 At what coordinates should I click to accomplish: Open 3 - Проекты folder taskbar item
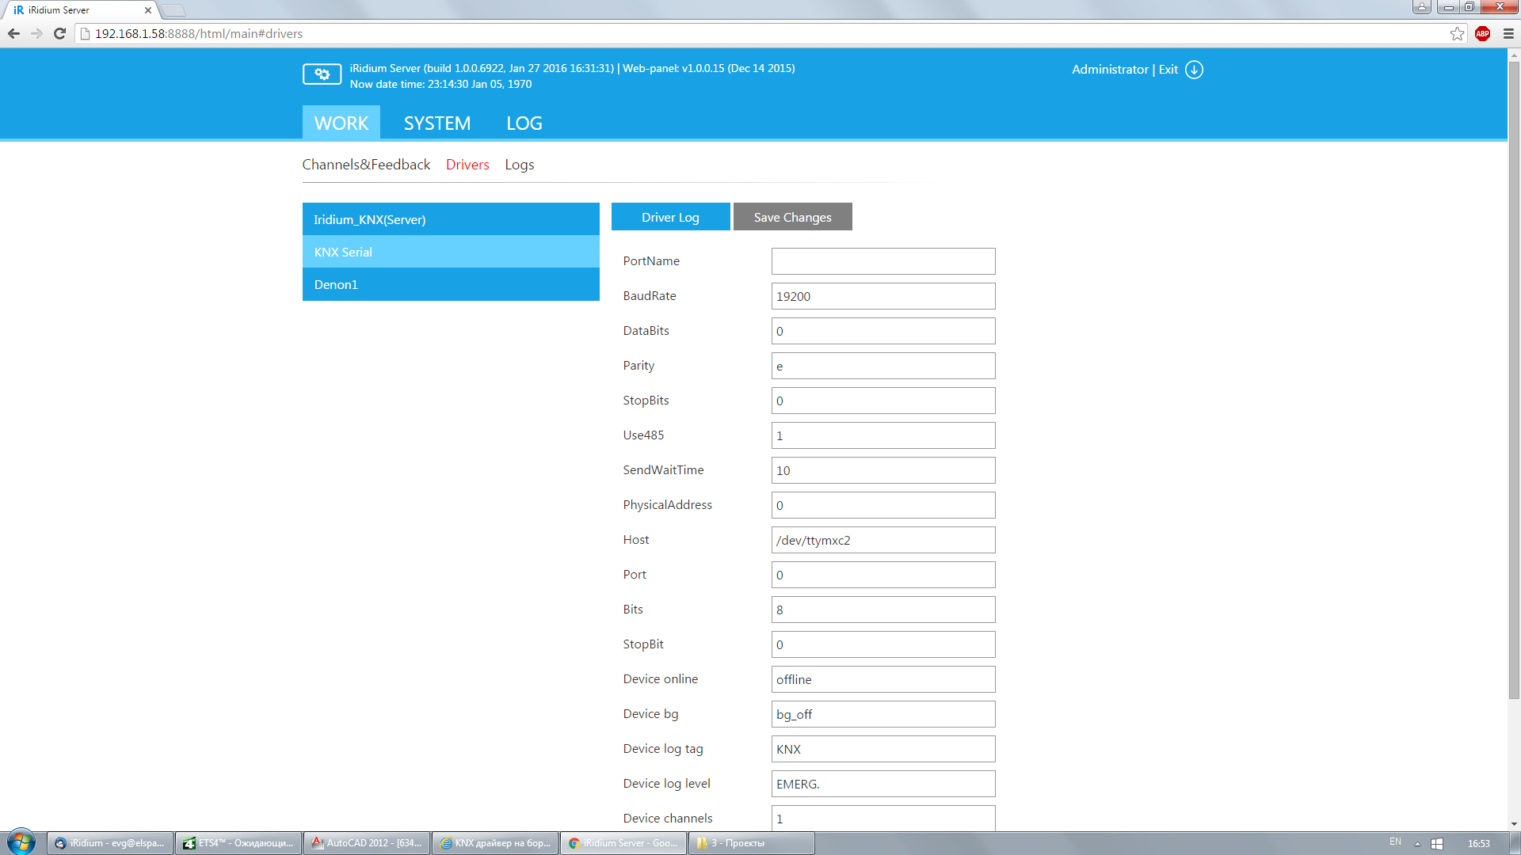coord(752,843)
